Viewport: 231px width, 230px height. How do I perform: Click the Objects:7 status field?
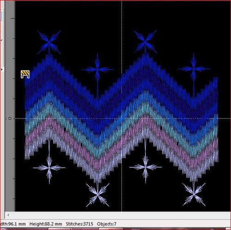107,224
